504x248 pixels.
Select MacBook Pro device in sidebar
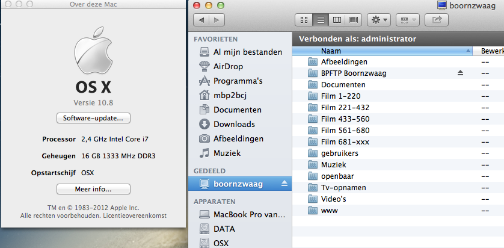point(240,214)
